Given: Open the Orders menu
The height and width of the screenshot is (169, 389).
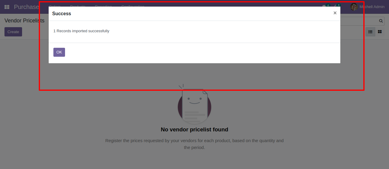Looking at the screenshot, I should tap(55, 7).
